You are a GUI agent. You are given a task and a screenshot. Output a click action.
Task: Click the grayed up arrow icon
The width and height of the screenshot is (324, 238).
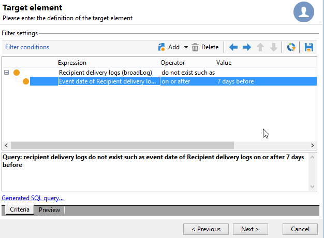(260, 47)
